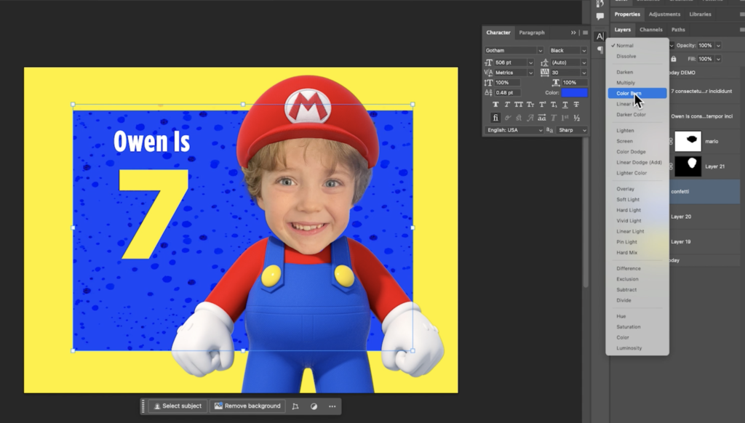745x423 pixels.
Task: Open Character panel flyout menu
Action: point(586,33)
